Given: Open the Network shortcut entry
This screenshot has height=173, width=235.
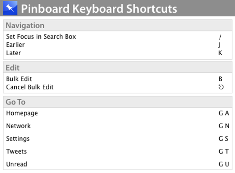Looking at the screenshot, I should tap(18, 126).
